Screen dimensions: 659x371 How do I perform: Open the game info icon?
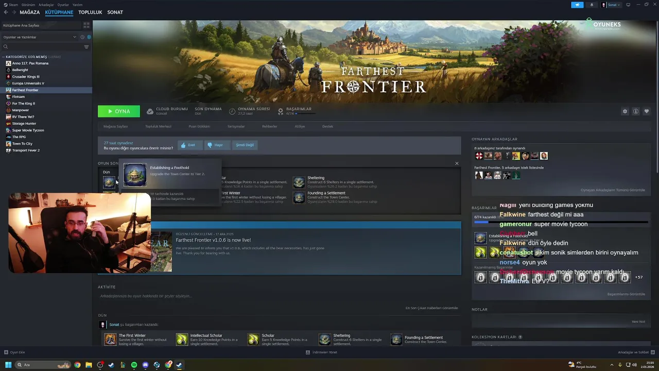636,111
